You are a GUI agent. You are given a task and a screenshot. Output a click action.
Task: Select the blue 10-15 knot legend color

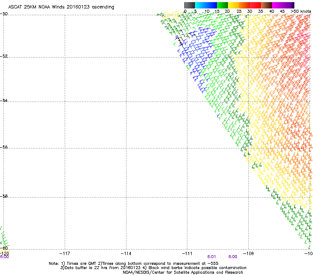(211, 5)
